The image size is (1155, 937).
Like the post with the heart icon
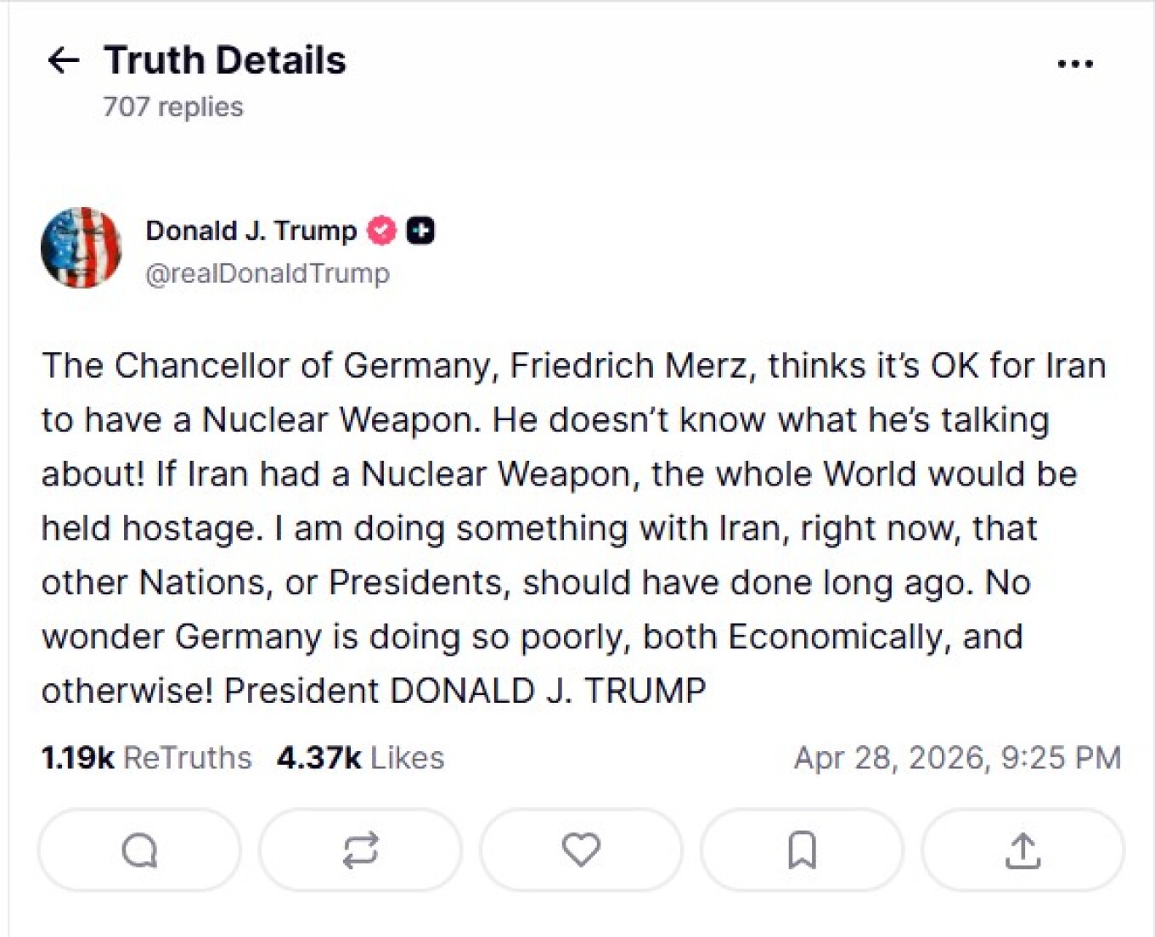(581, 850)
